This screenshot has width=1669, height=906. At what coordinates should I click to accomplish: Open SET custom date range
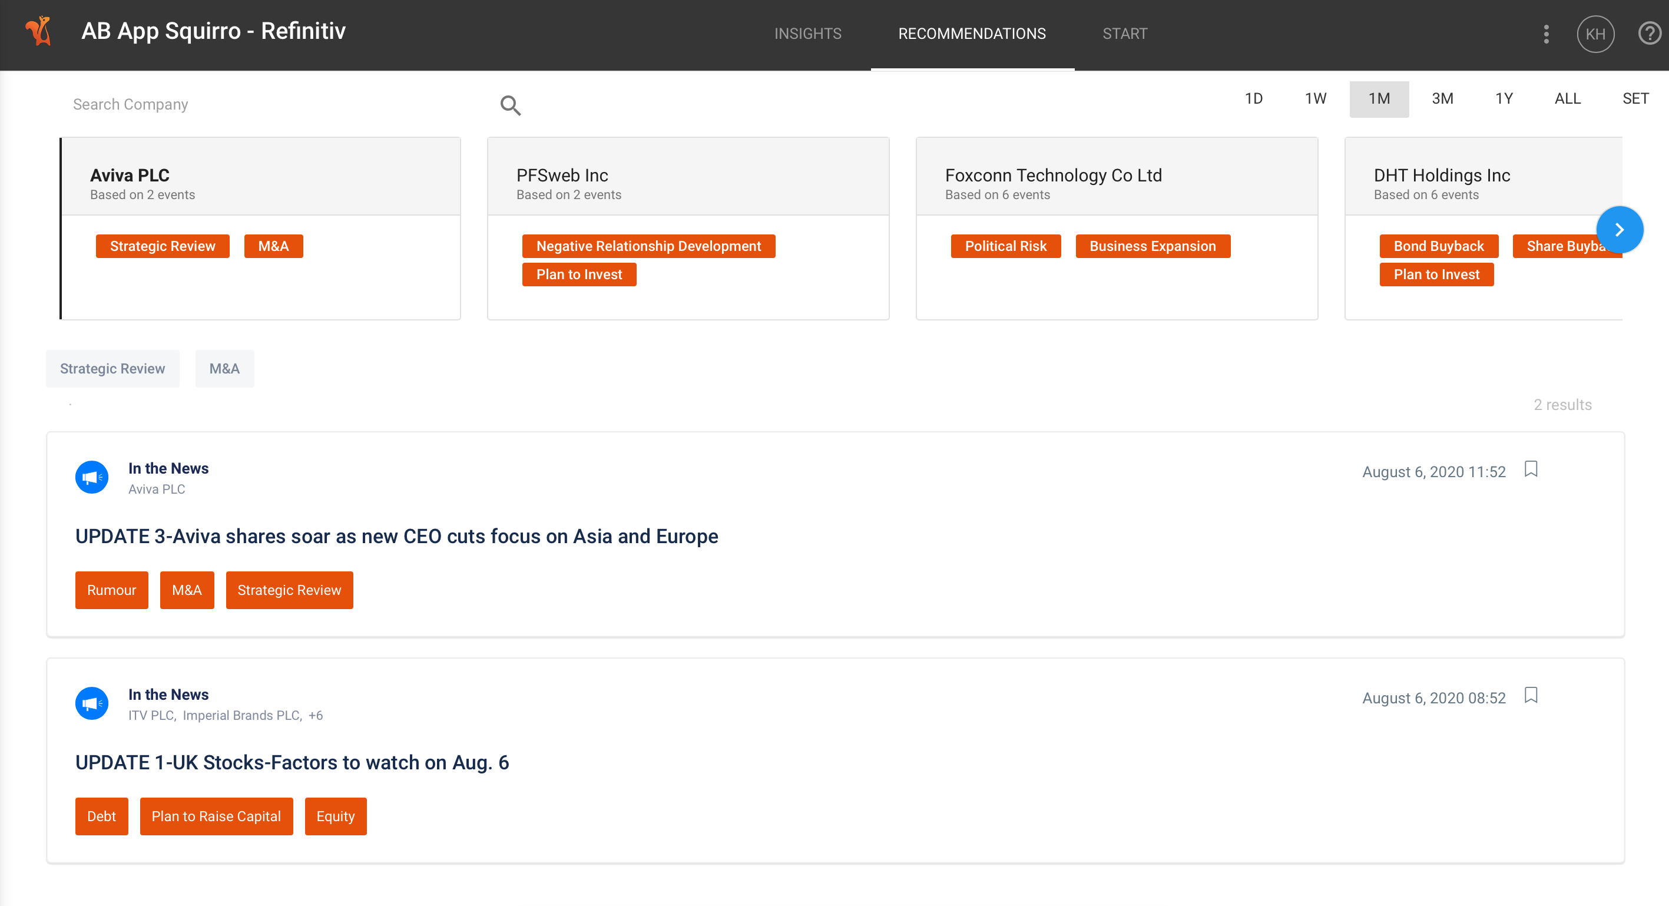[x=1635, y=98]
